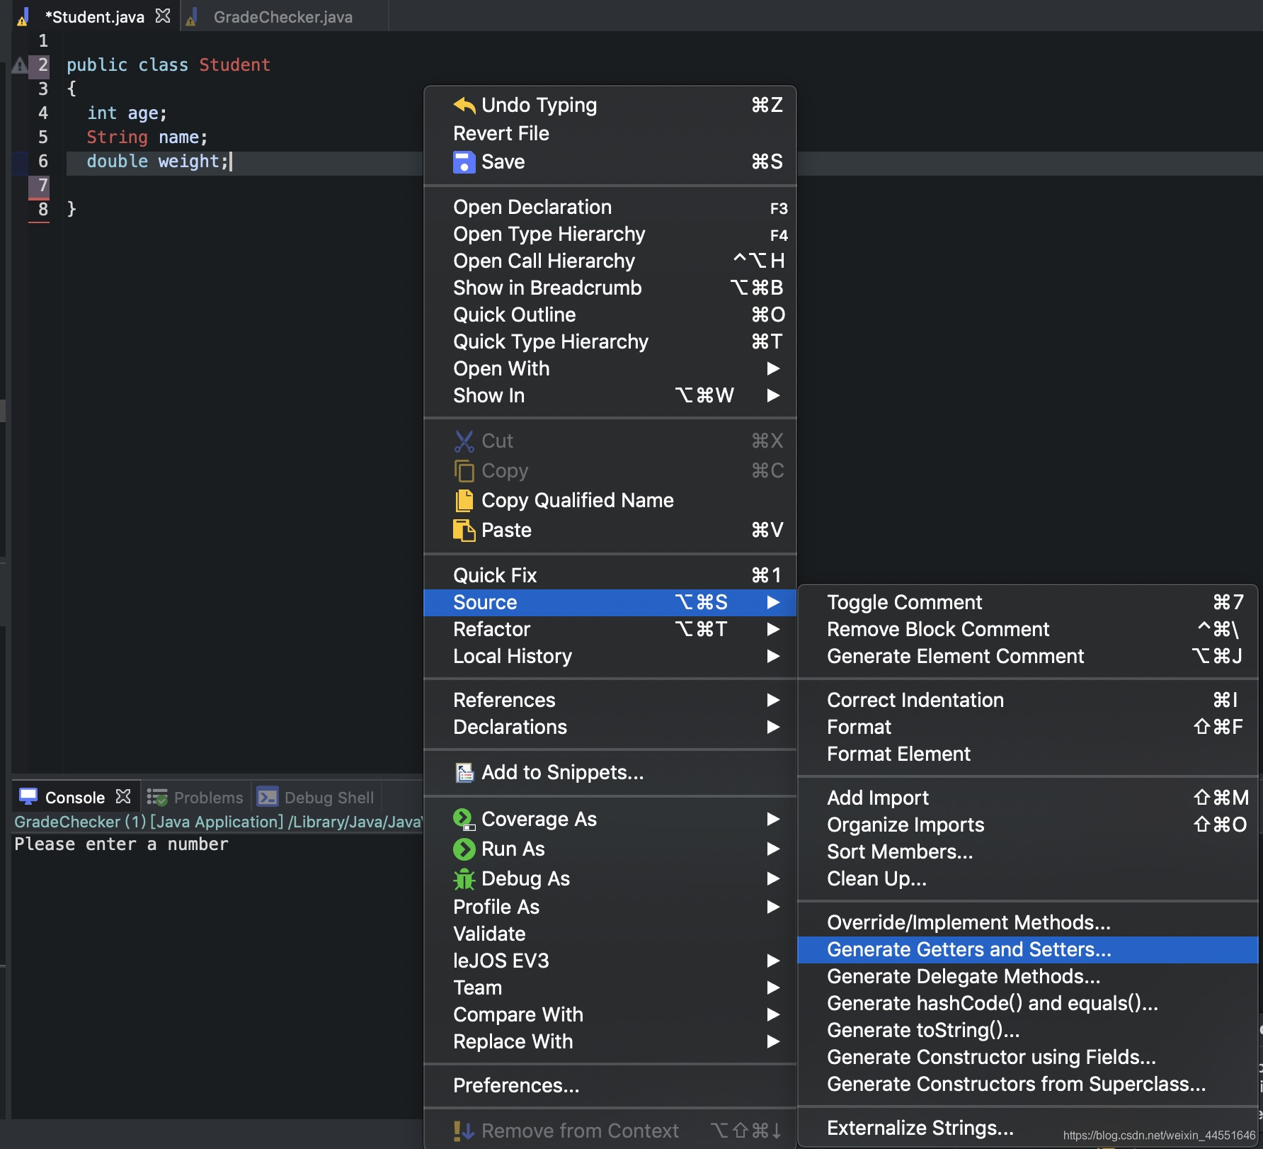Expand the leJOS EV3 submenu arrow
Screen dimensions: 1263x1149
[773, 961]
